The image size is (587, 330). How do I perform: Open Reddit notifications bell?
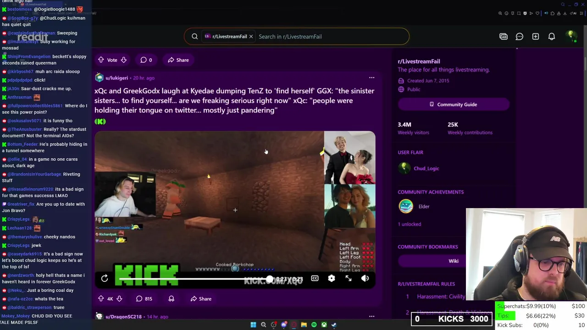(x=552, y=37)
